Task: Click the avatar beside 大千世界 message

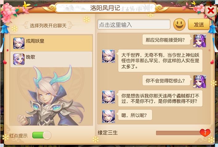Action: pos(109,56)
